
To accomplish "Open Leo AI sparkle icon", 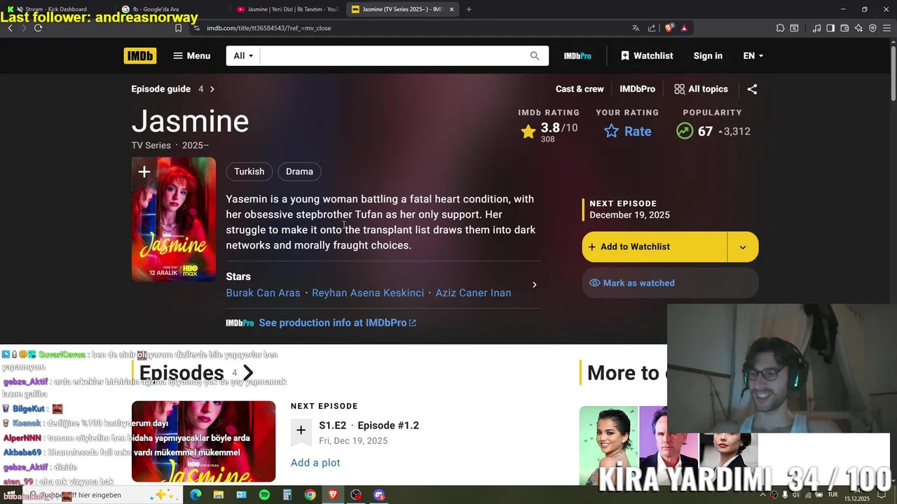I will (858, 28).
